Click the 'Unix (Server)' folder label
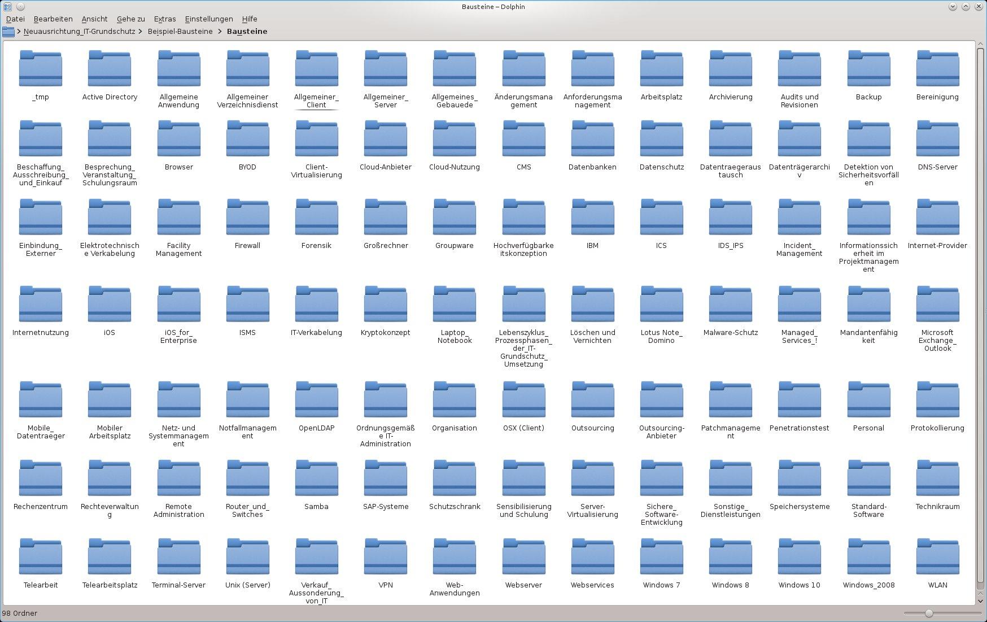 pos(247,585)
